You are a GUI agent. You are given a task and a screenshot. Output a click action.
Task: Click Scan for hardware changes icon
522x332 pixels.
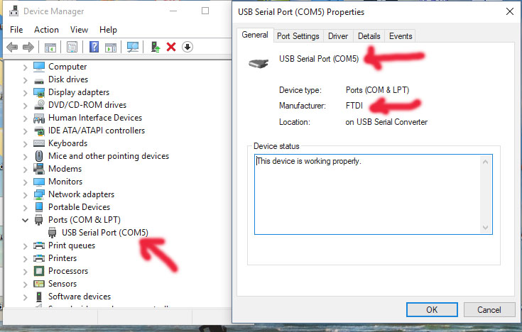point(133,47)
